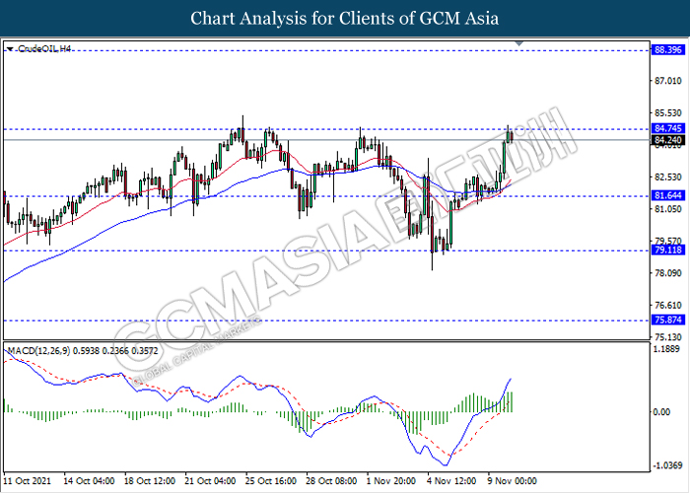Click the 21 Oct 04:00 time label
690x493 pixels.
click(210, 481)
